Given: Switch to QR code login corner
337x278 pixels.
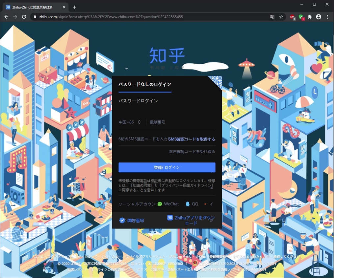Looking at the screenshot, I should [216, 82].
